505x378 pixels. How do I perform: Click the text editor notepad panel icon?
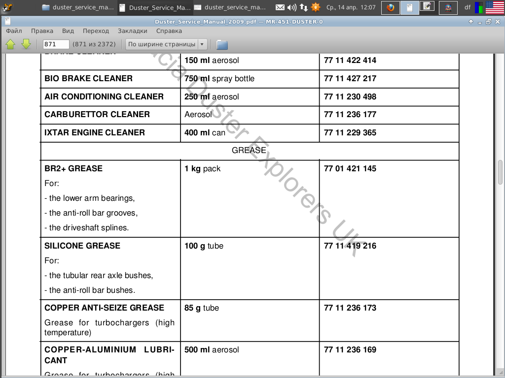(428, 6)
